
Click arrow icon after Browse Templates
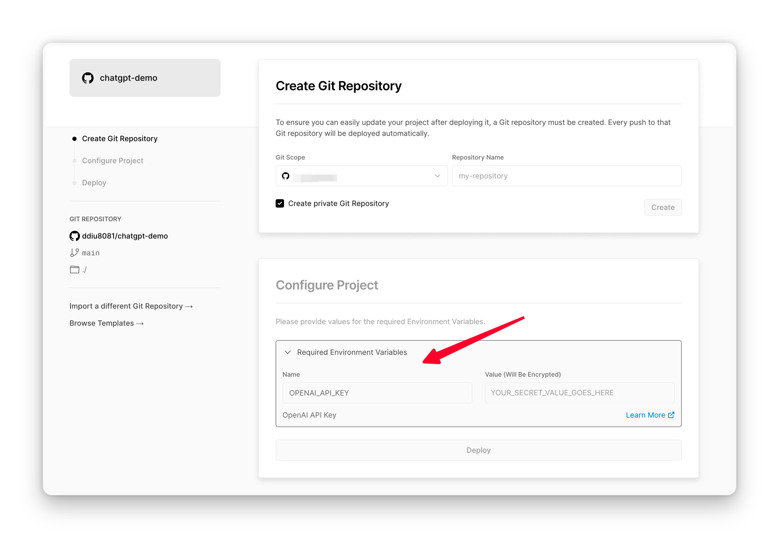tap(140, 324)
